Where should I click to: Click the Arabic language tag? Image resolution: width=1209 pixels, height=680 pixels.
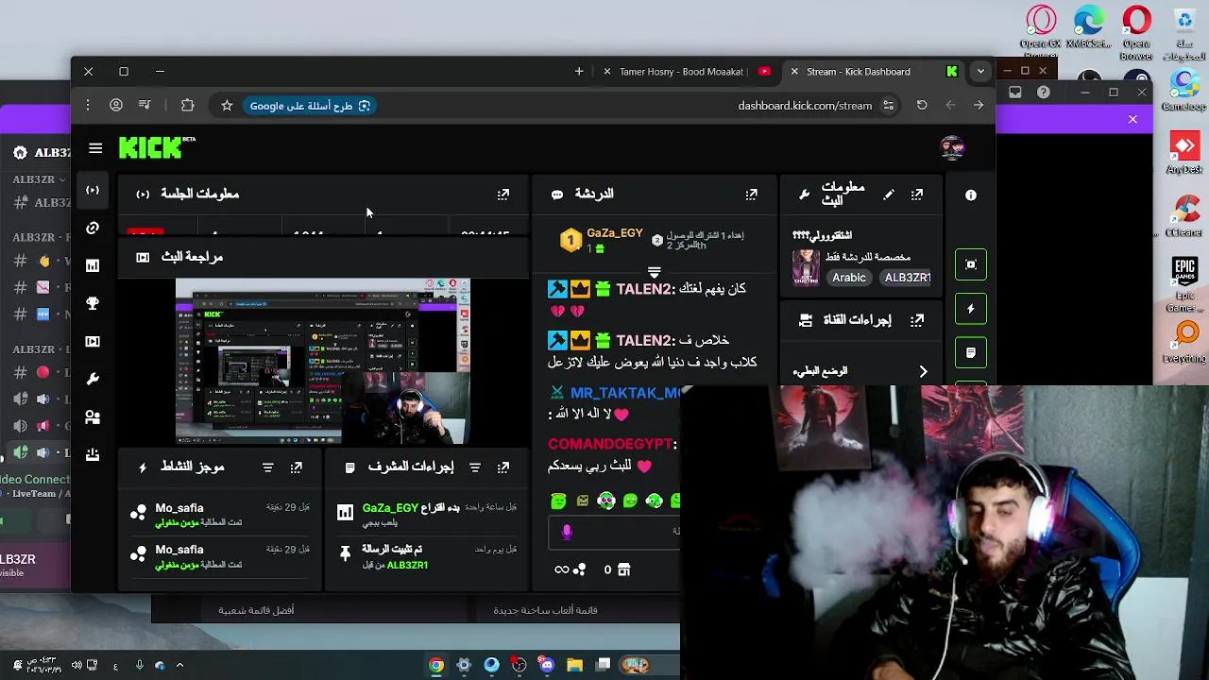[x=848, y=278]
